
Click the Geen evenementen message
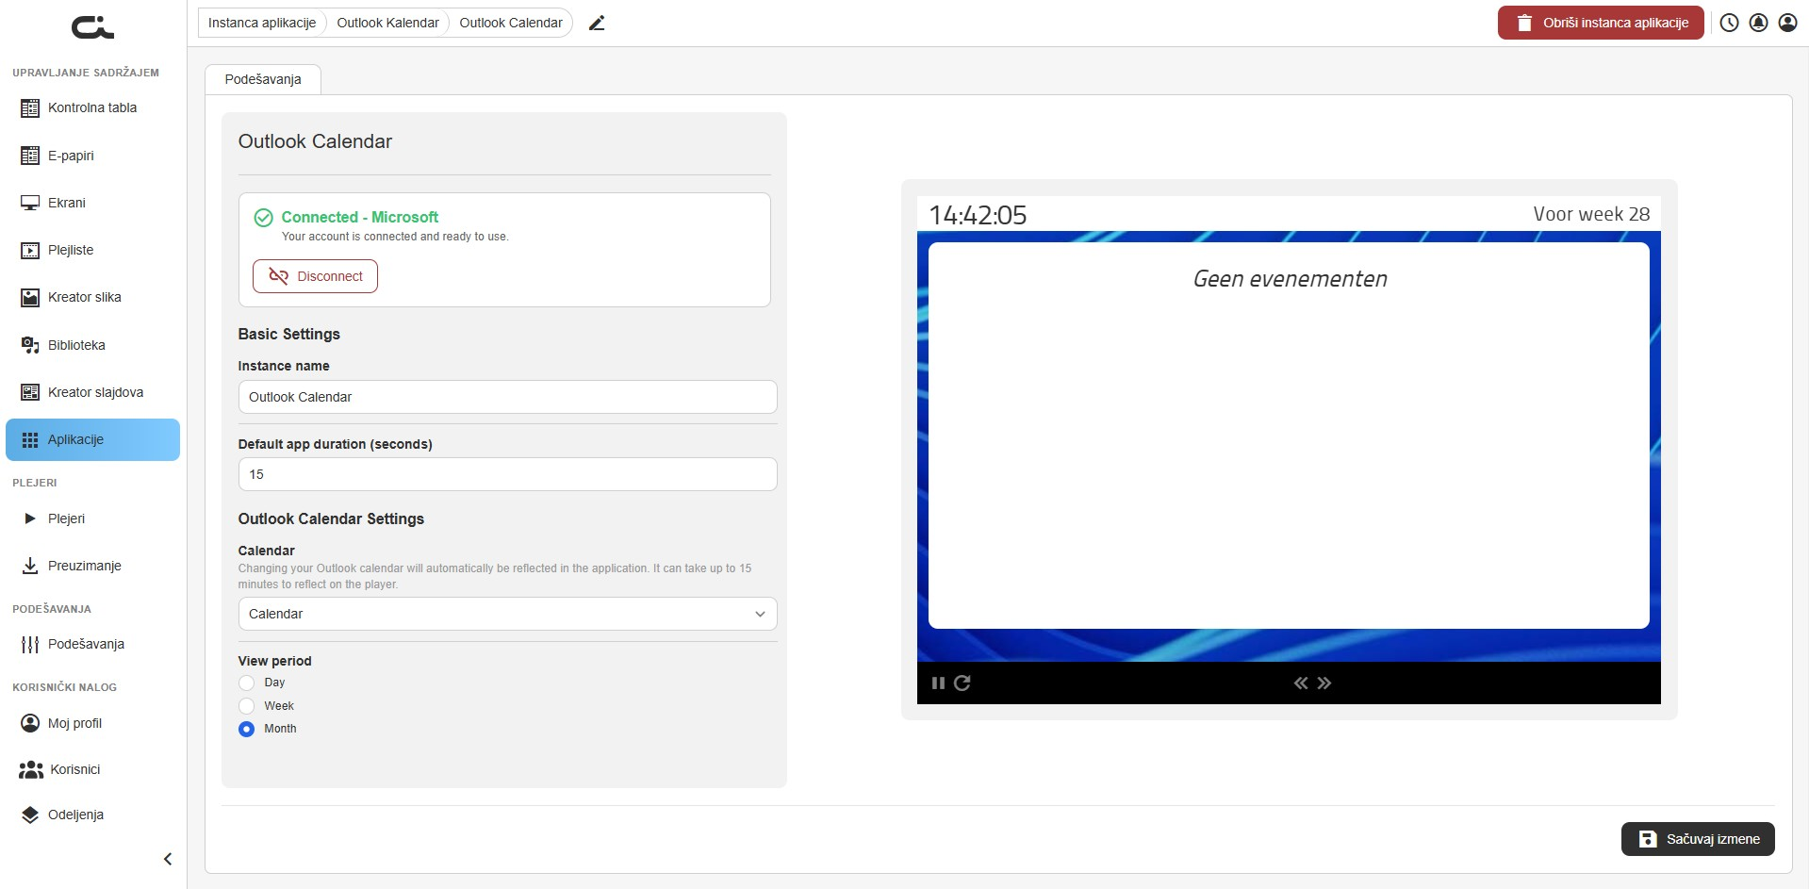pos(1290,279)
